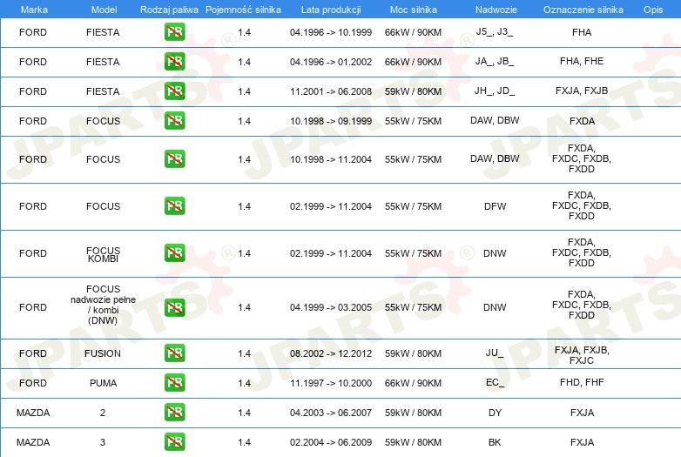Click the body code JH_, JD_
681x457 pixels.
tap(495, 91)
